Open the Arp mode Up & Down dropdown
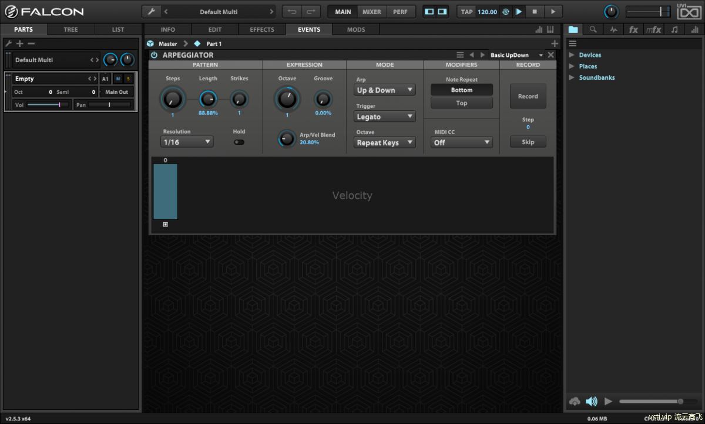 click(385, 90)
